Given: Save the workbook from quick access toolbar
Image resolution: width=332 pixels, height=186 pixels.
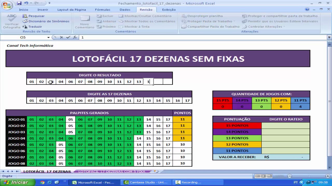Looking at the screenshot, I should [x=19, y=3].
